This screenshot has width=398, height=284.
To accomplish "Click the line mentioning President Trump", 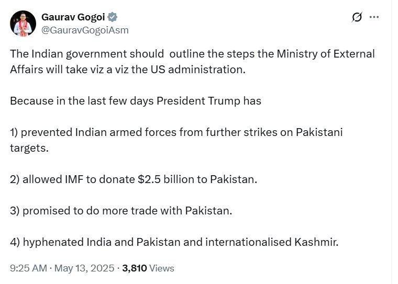I will pos(136,101).
